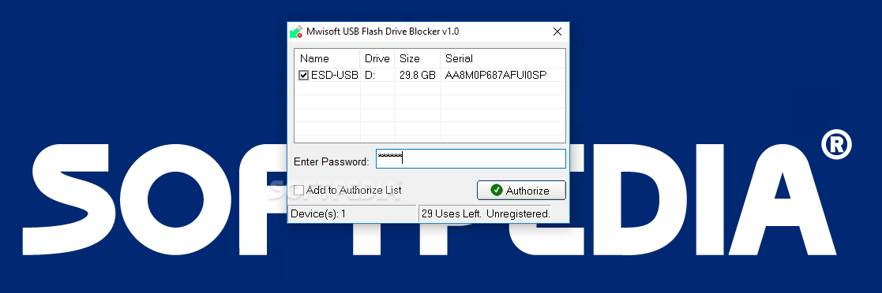
Task: Click the Mwisoft USB app icon in title bar
Action: click(x=296, y=32)
